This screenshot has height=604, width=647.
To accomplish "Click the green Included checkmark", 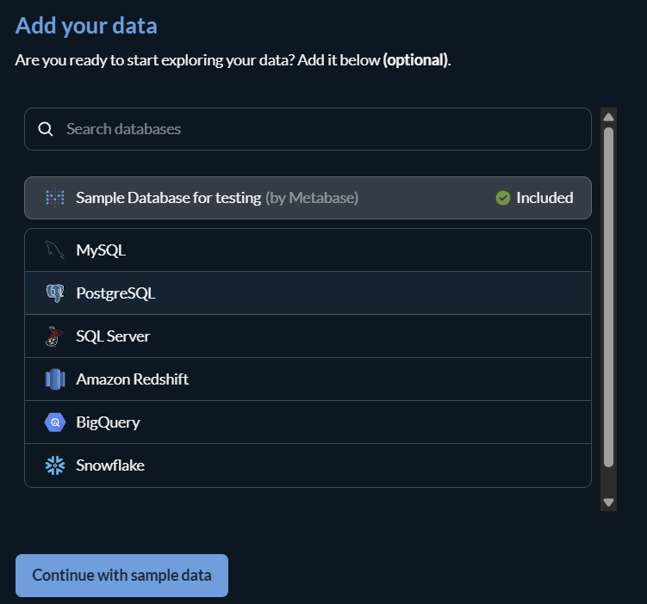I will pyautogui.click(x=503, y=198).
